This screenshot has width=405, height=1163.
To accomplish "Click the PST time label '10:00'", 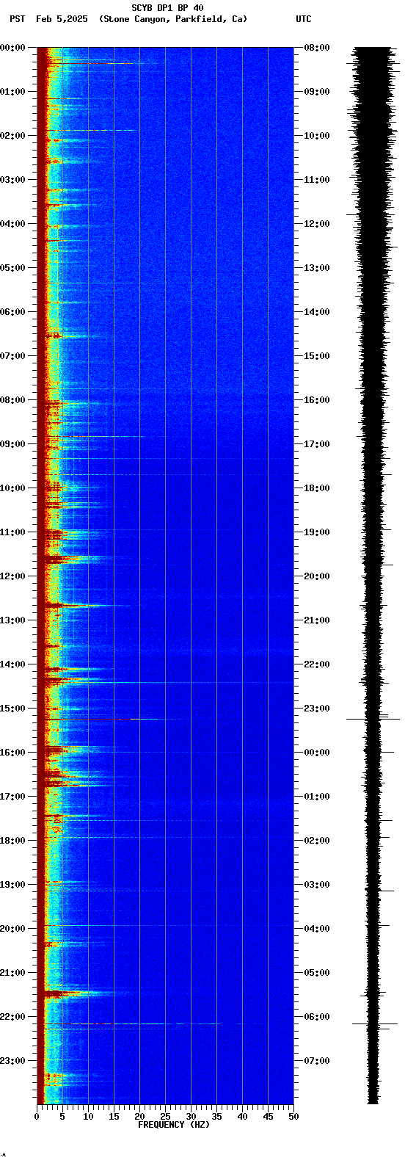I will [12, 488].
